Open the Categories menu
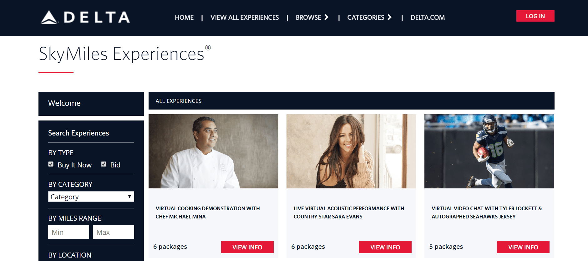This screenshot has height=261, width=588. click(x=366, y=18)
